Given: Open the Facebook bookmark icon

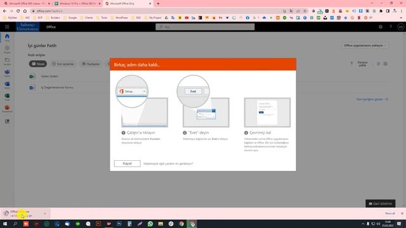Looking at the screenshot, I should point(247,18).
